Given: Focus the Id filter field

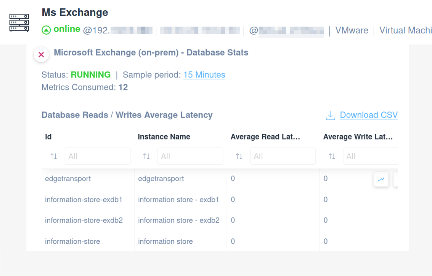Looking at the screenshot, I should [98, 156].
